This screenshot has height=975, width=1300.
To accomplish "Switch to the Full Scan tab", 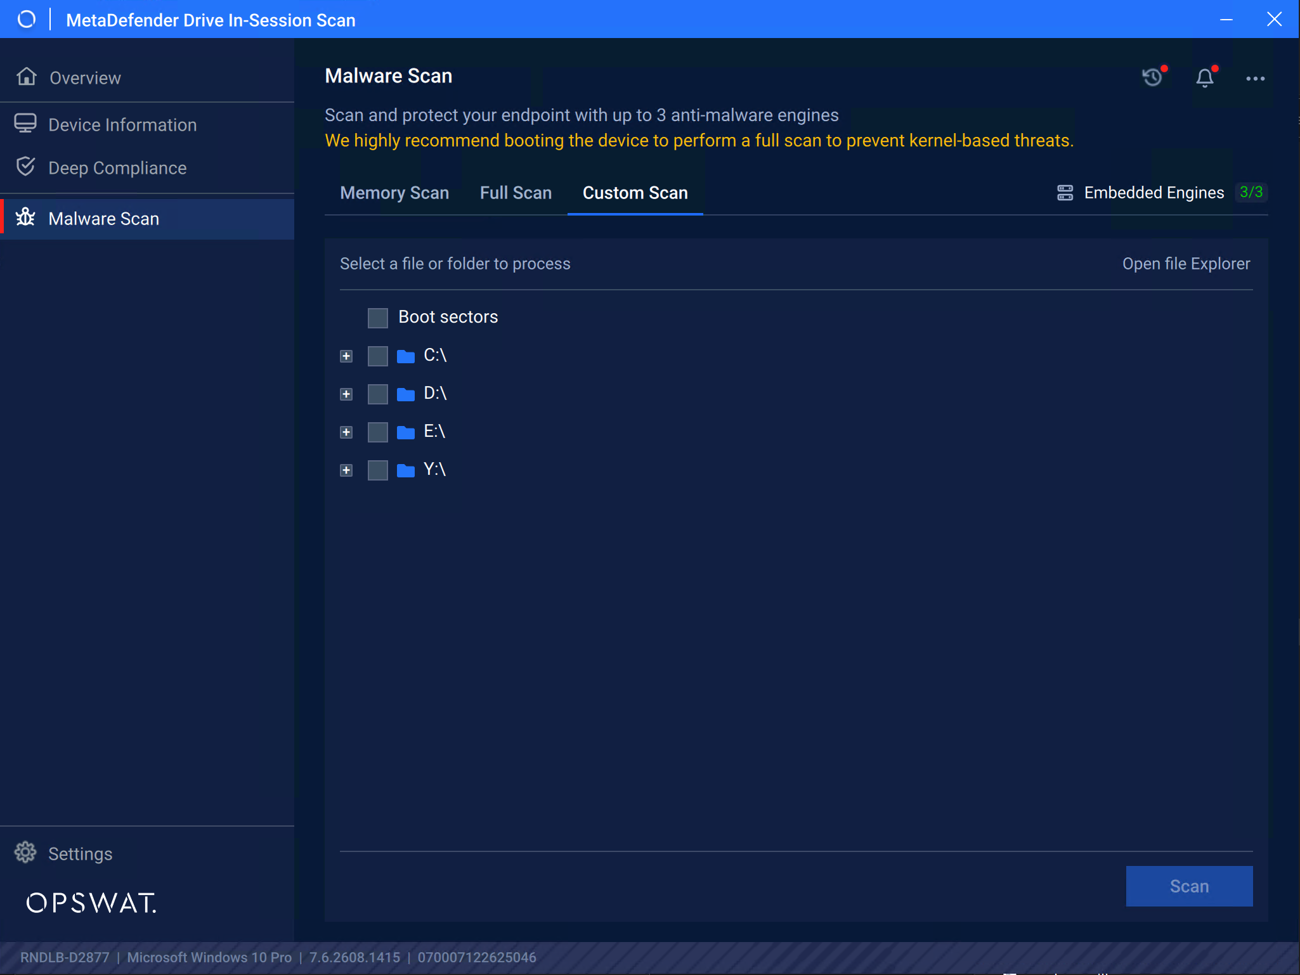I will 516,193.
